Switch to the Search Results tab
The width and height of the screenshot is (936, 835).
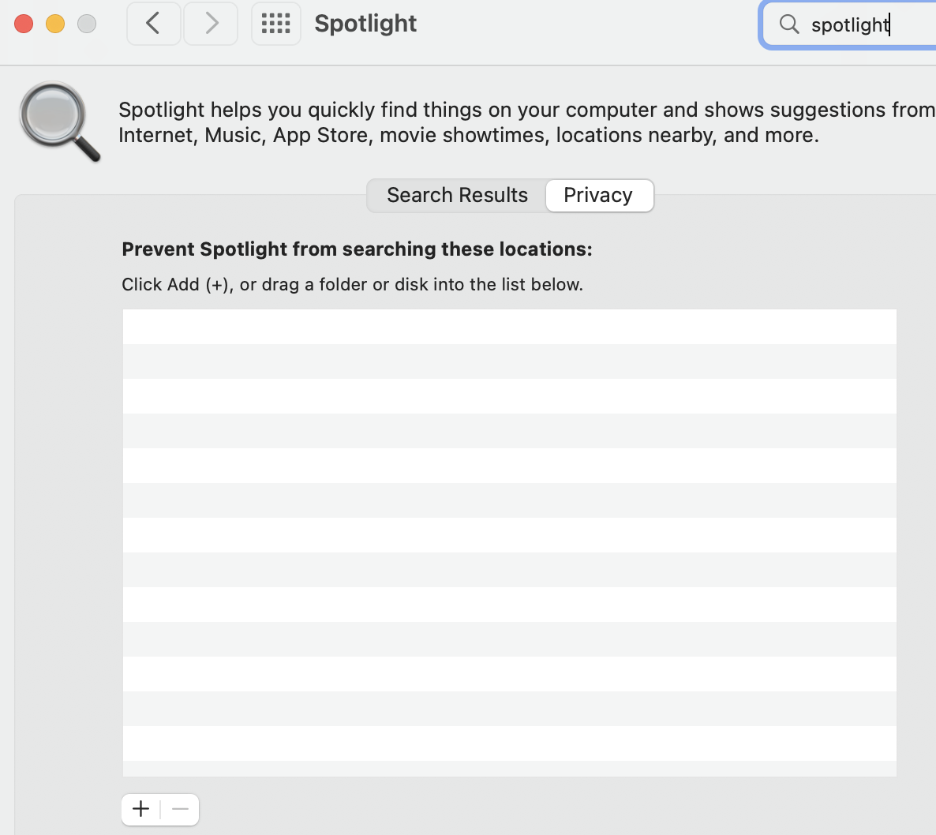pos(457,195)
